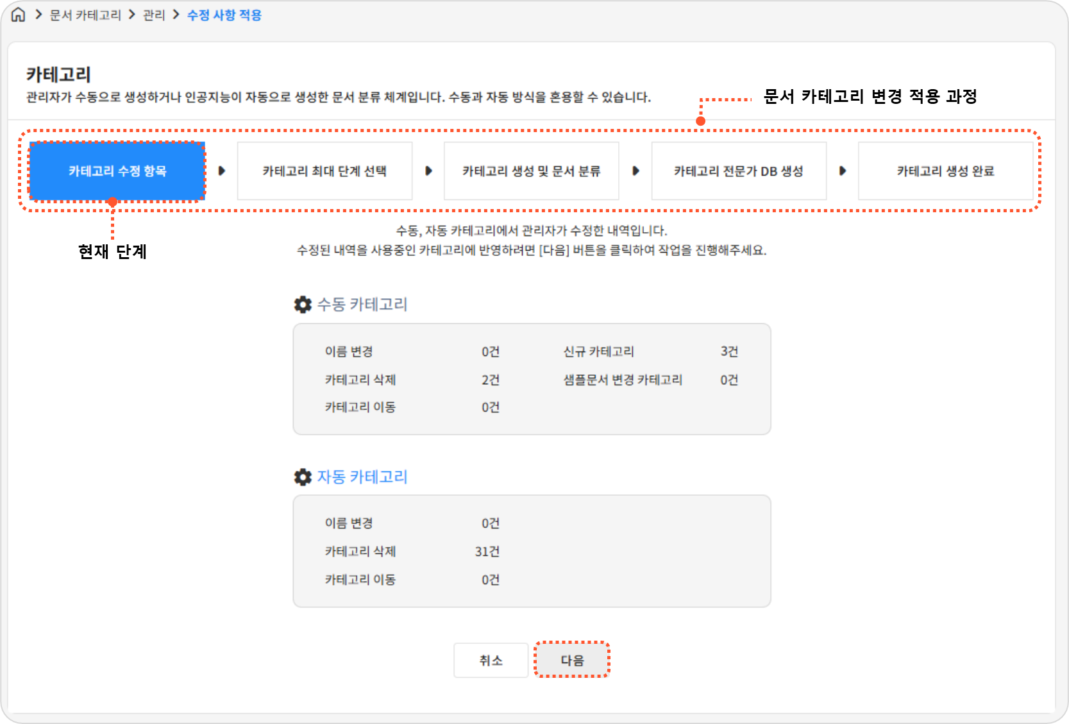Click the gear icon beside 수동 카테고리
This screenshot has height=724, width=1069.
(303, 305)
